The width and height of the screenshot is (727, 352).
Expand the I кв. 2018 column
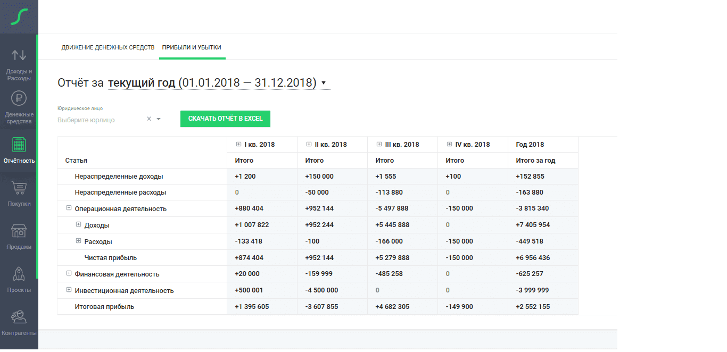point(238,144)
